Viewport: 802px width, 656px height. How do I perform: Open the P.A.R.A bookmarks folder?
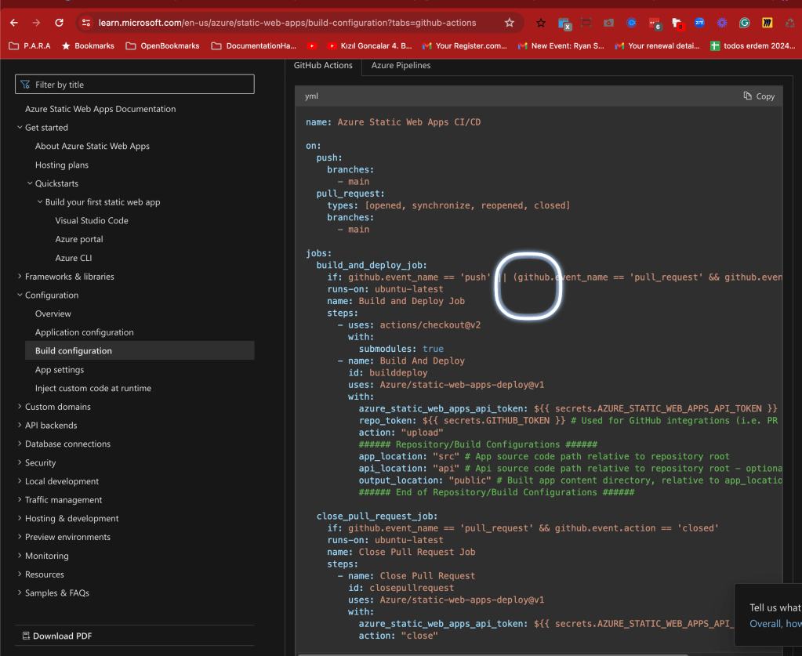coord(30,46)
